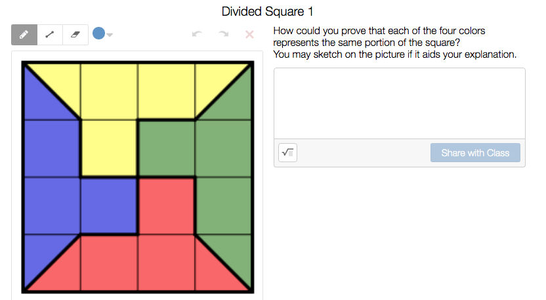The height and width of the screenshot is (300, 546).
Task: Redo the sketch stroke
Action: click(x=223, y=34)
